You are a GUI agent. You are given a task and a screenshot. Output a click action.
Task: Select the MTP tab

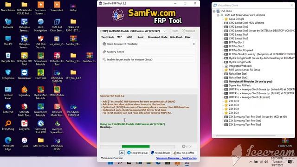(x=119, y=37)
